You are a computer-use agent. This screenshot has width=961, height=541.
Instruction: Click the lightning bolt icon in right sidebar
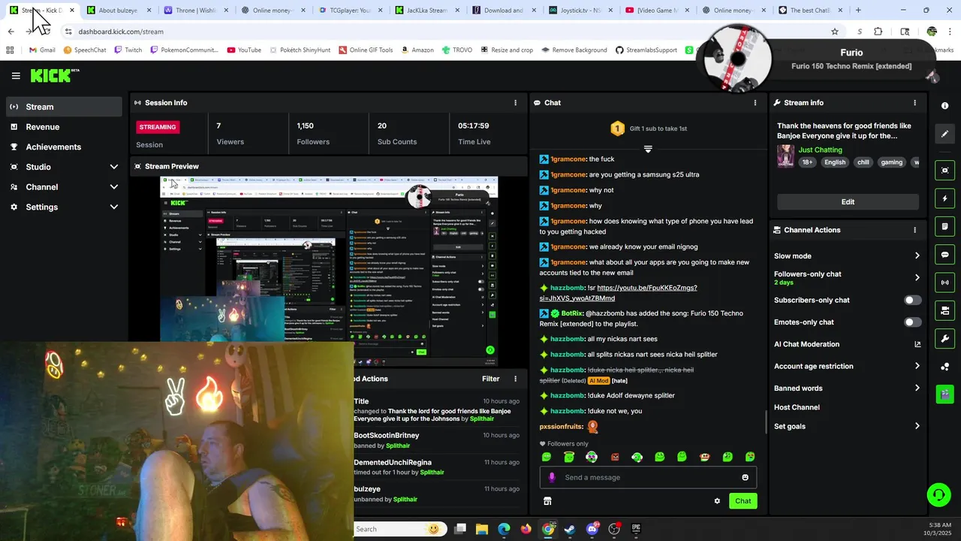pyautogui.click(x=945, y=198)
